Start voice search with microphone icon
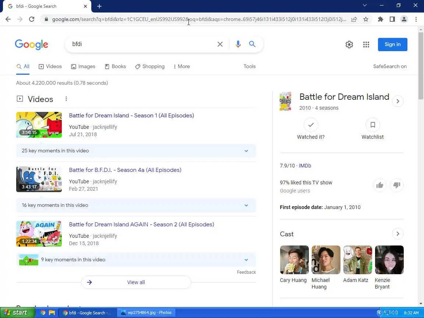 tap(238, 44)
